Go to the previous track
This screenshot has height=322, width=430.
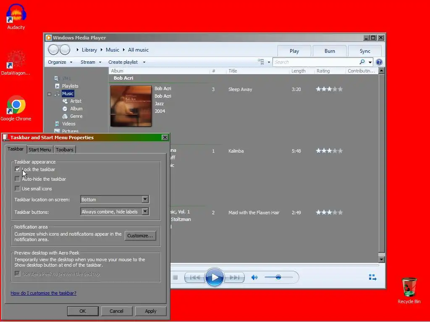tap(195, 278)
